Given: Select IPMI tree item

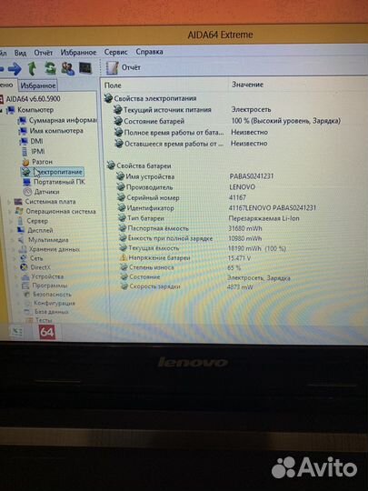Looking at the screenshot, I should pos(33,151).
